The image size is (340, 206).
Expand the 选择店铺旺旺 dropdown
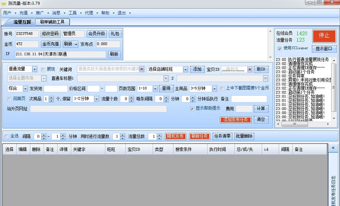(185, 69)
